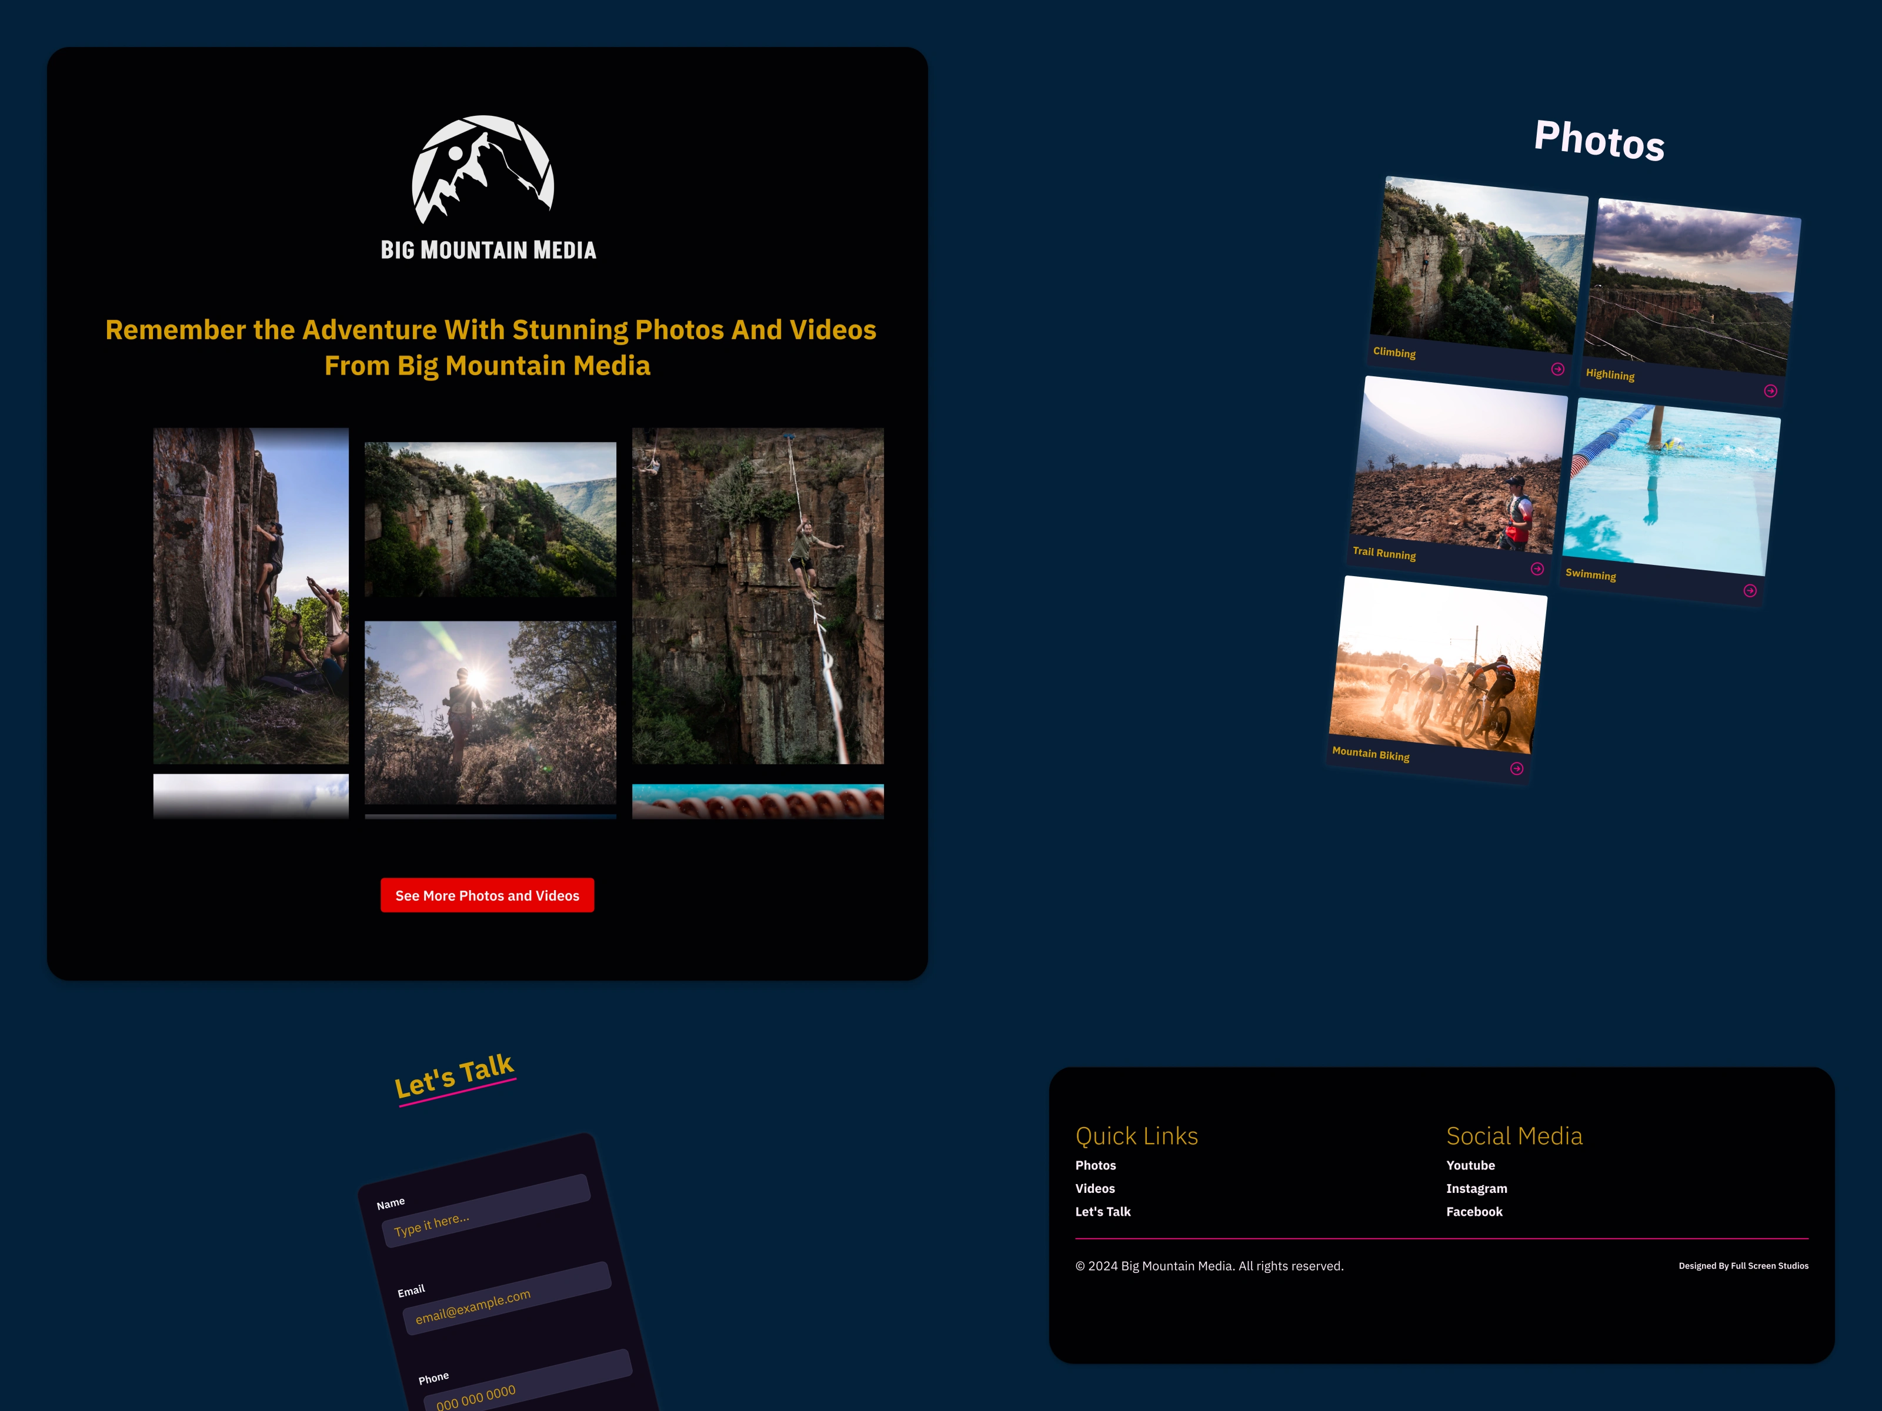Click the 2024 copyright notice text
Viewport: 1882px width, 1411px height.
pos(1210,1266)
